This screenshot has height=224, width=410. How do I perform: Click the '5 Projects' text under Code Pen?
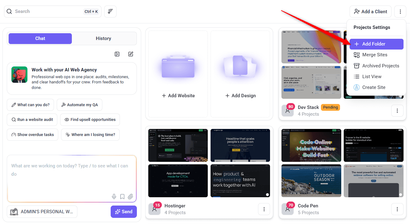pyautogui.click(x=308, y=213)
